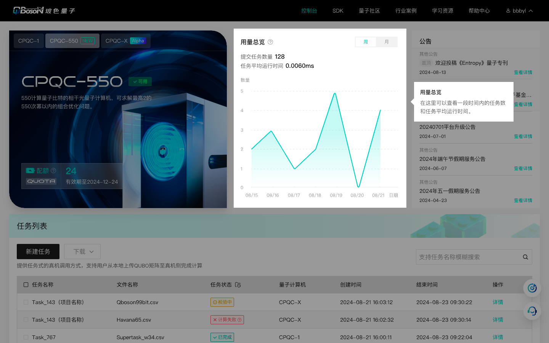This screenshot has width=549, height=343.
Task: Open SDK in the top navigation
Action: click(x=338, y=11)
